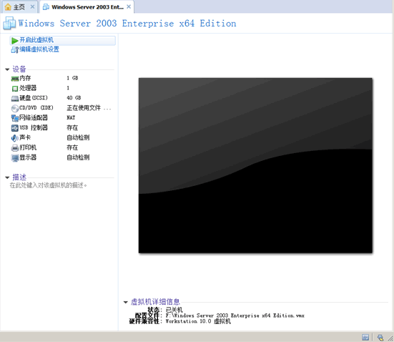Power on this virtual machine (开启此虚拟机)
Viewport: 394px width, 342px height.
tap(62, 40)
